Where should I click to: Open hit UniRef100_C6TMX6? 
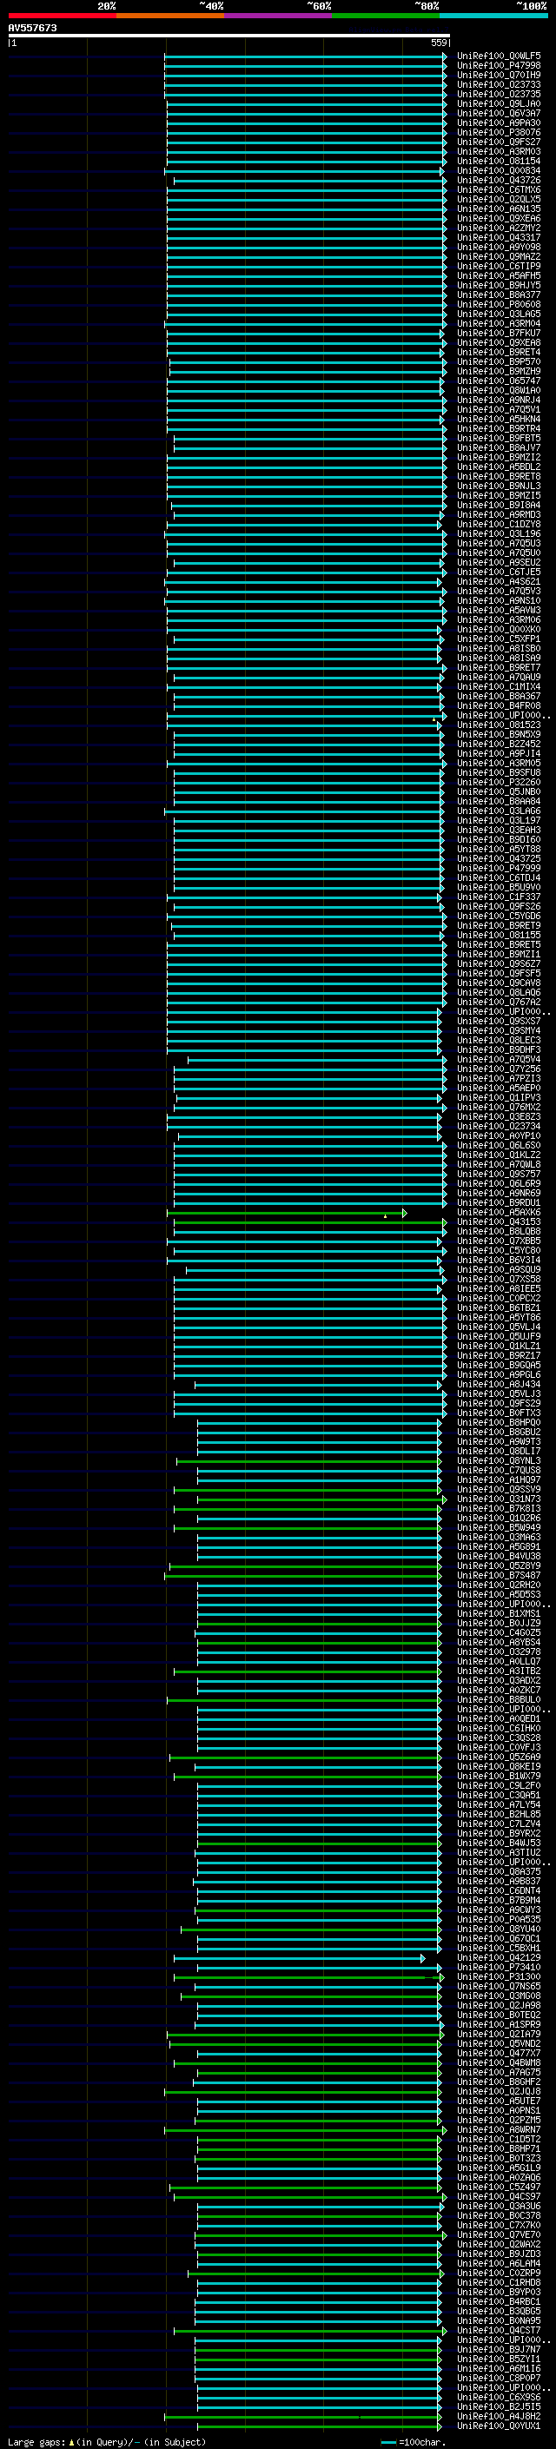coord(499,190)
